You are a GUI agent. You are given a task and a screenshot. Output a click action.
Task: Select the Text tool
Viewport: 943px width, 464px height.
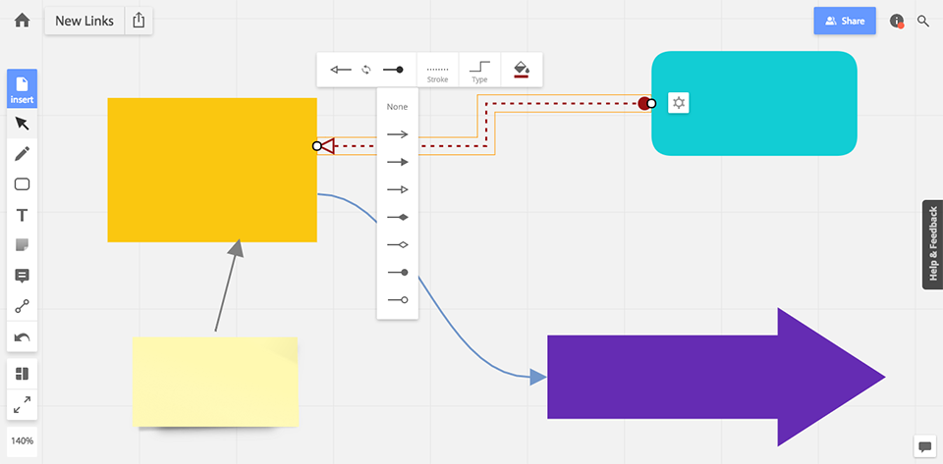pos(23,215)
